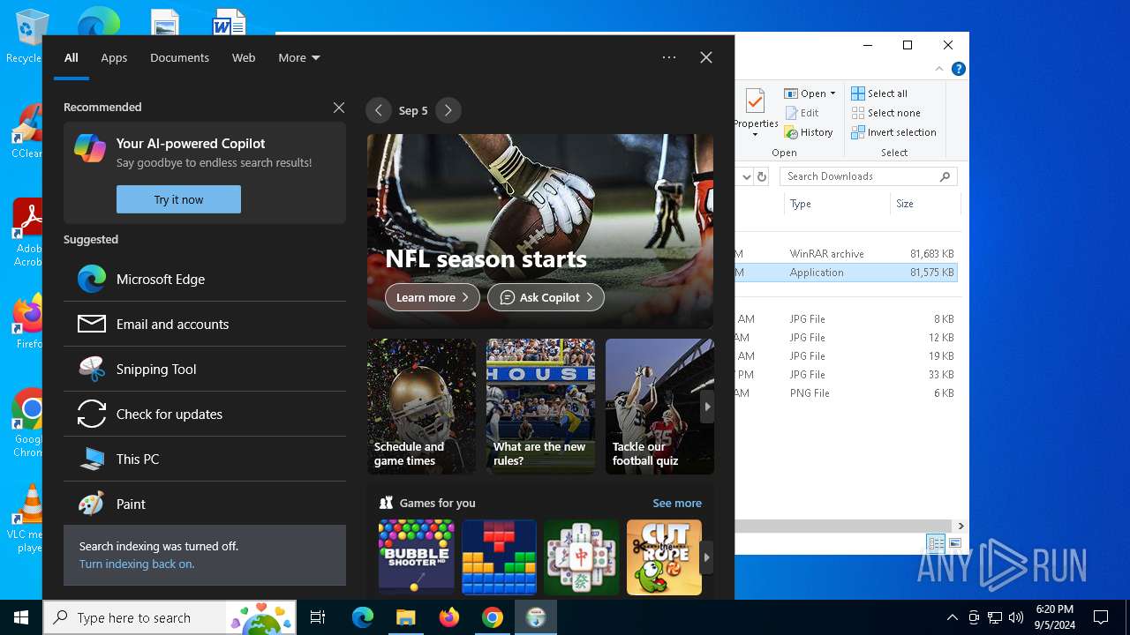The height and width of the screenshot is (635, 1130).
Task: Click Learn more on NFL season card
Action: click(x=433, y=297)
